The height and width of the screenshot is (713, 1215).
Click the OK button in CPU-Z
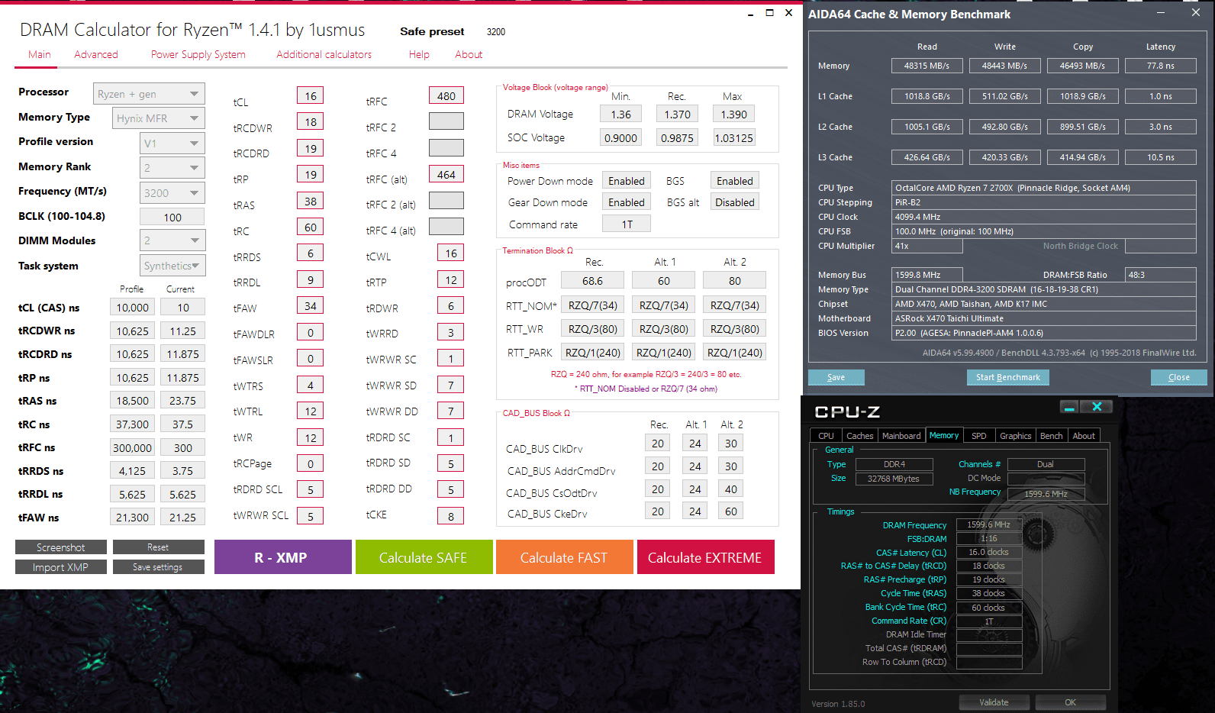pos(1071,702)
